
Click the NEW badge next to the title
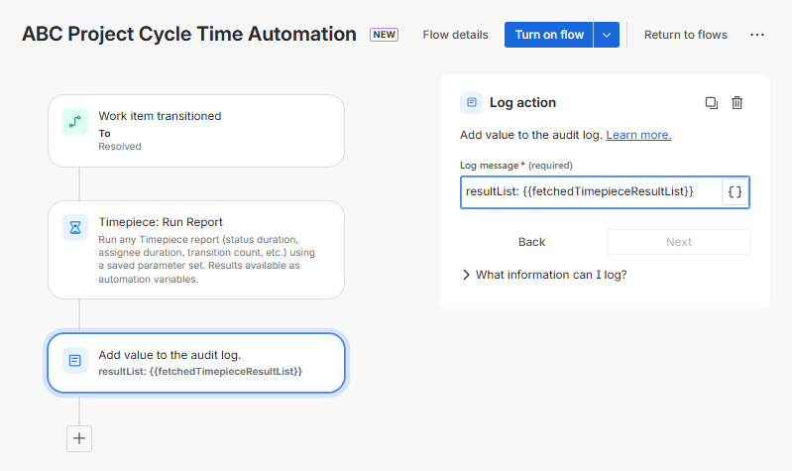tap(384, 35)
